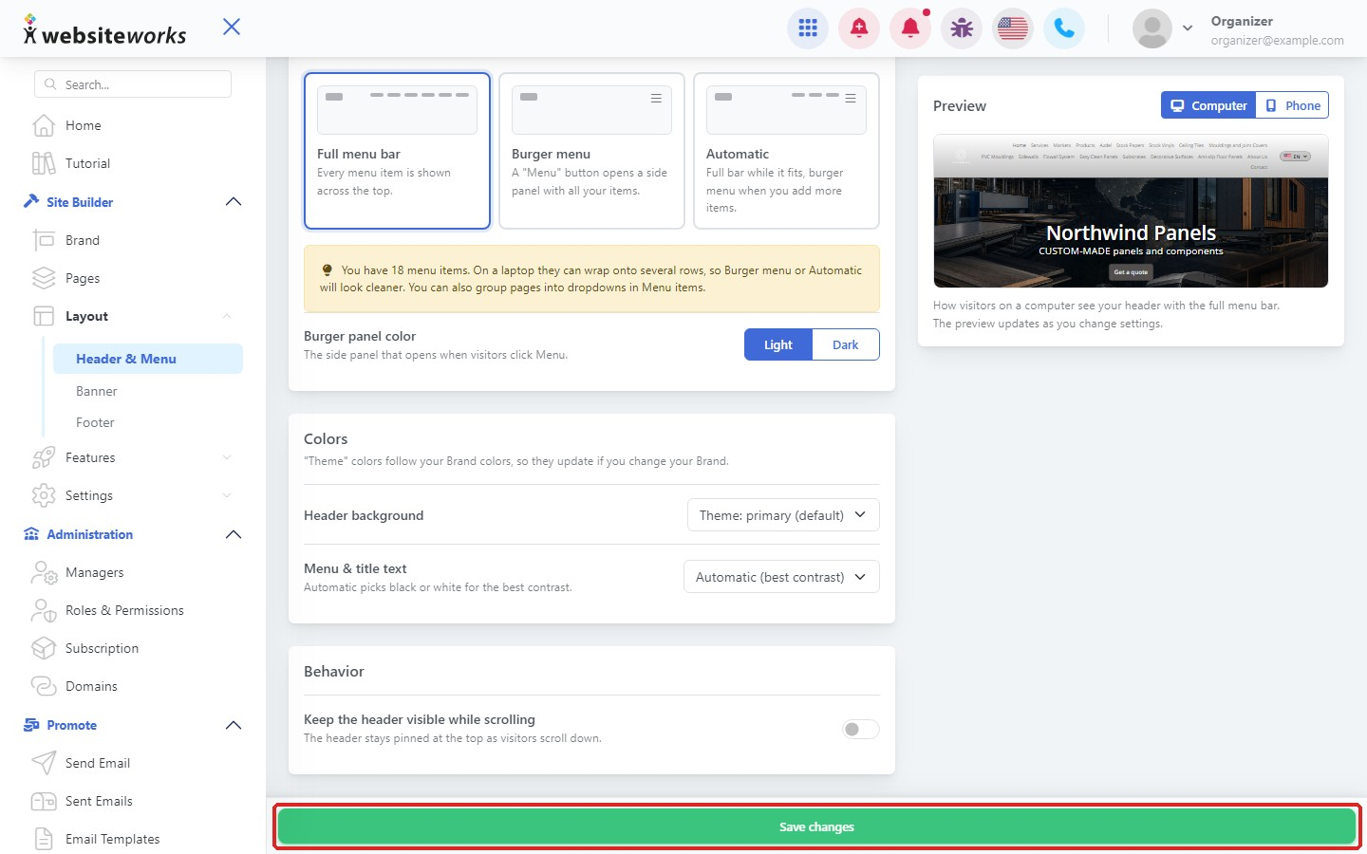Click the Home house icon
This screenshot has height=854, width=1367.
pos(44,125)
